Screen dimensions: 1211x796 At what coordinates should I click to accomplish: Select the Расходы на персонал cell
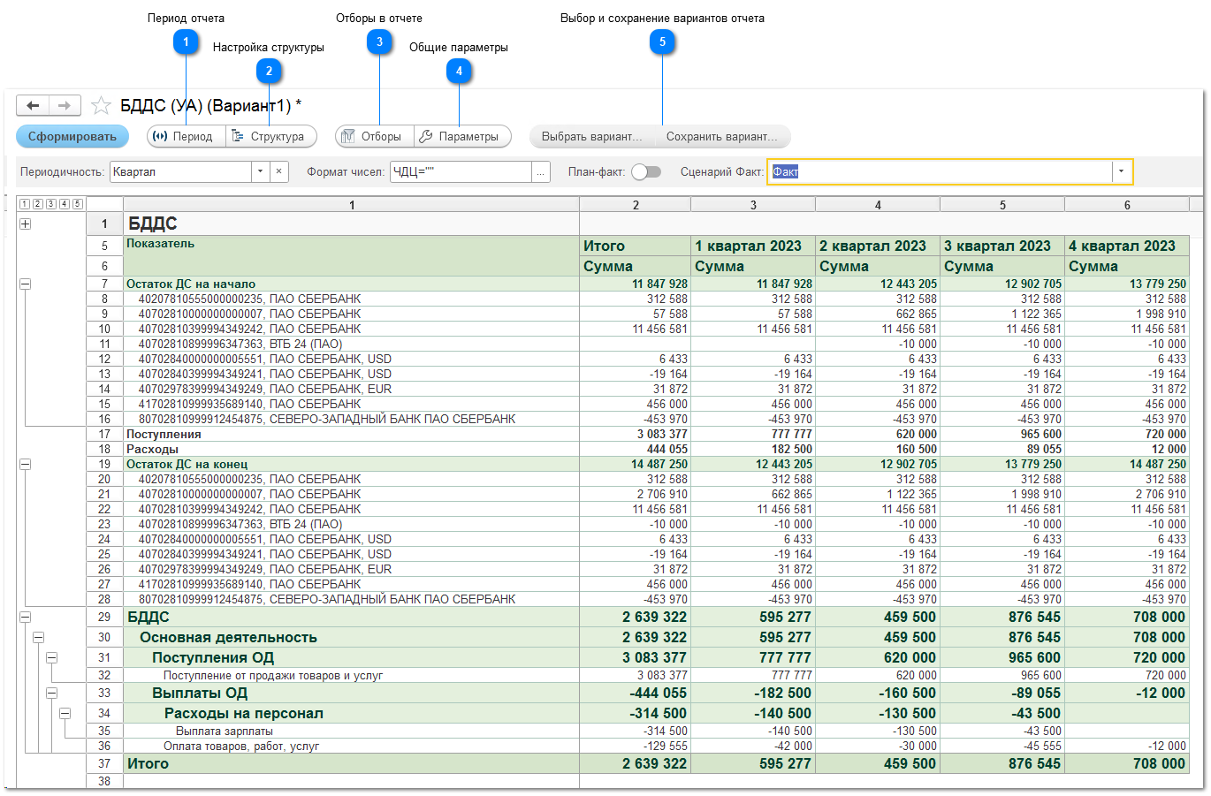[x=351, y=713]
